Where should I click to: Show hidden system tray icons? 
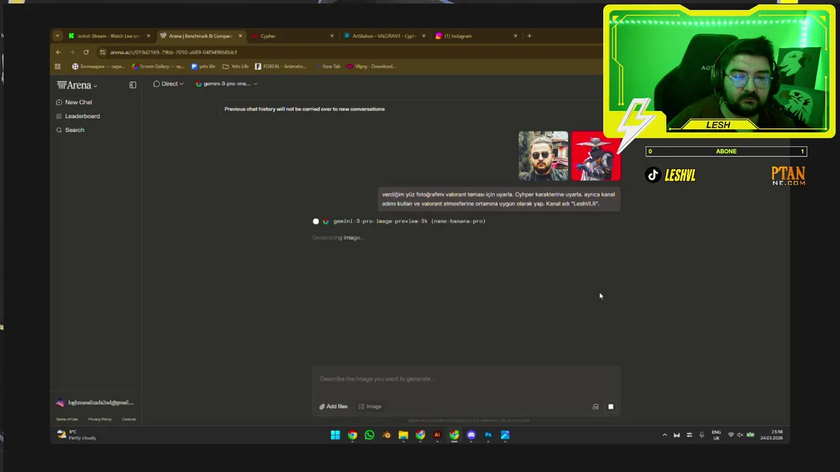pos(664,435)
